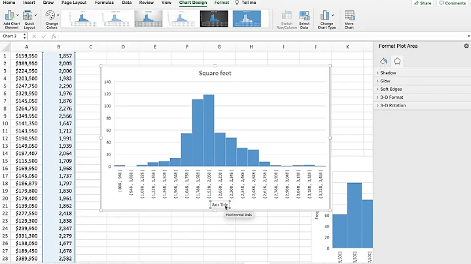Open the Change Colors dropdown arrow
This screenshot has height=264, width=471.
(x=58, y=15)
